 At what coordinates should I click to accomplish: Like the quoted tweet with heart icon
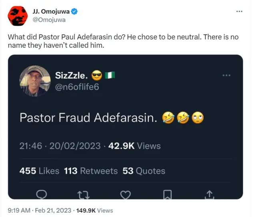126,195
